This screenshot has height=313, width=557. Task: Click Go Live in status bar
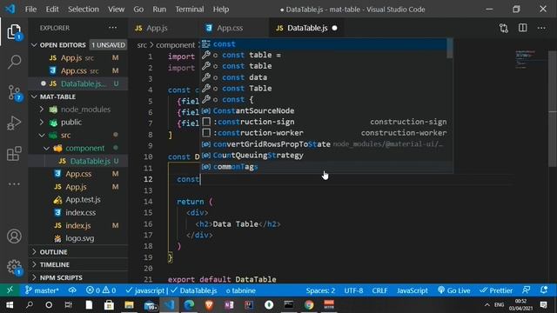pyautogui.click(x=454, y=290)
